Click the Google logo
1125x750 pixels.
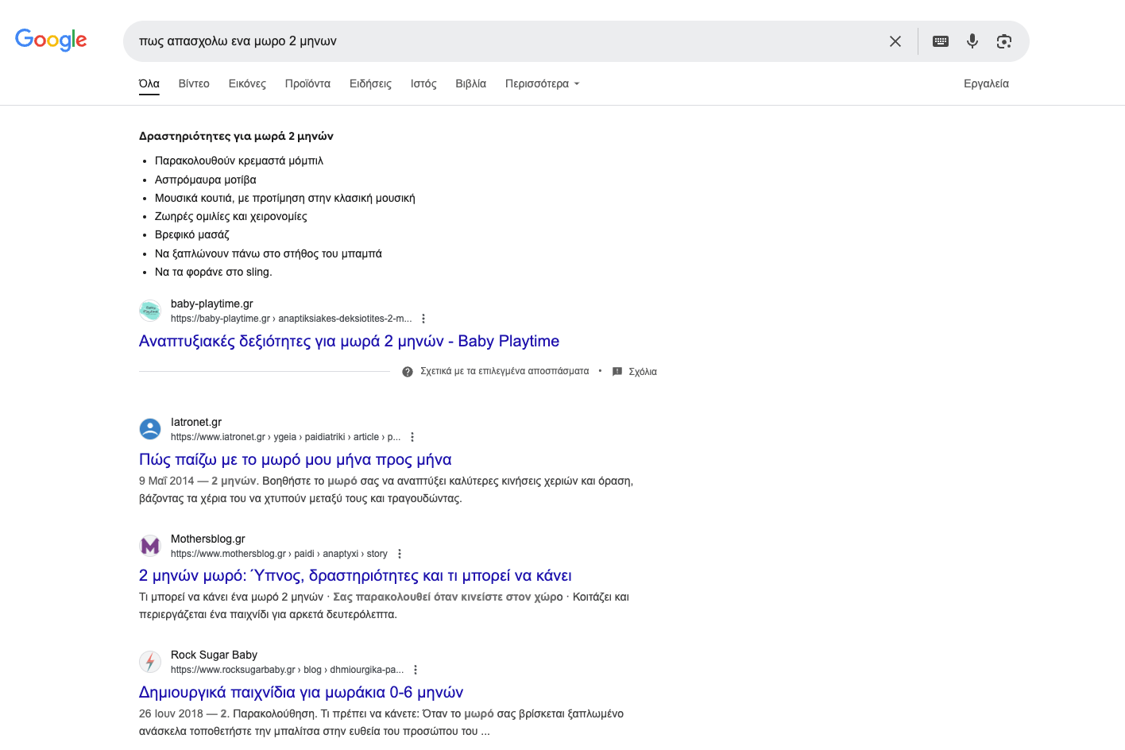pyautogui.click(x=51, y=40)
